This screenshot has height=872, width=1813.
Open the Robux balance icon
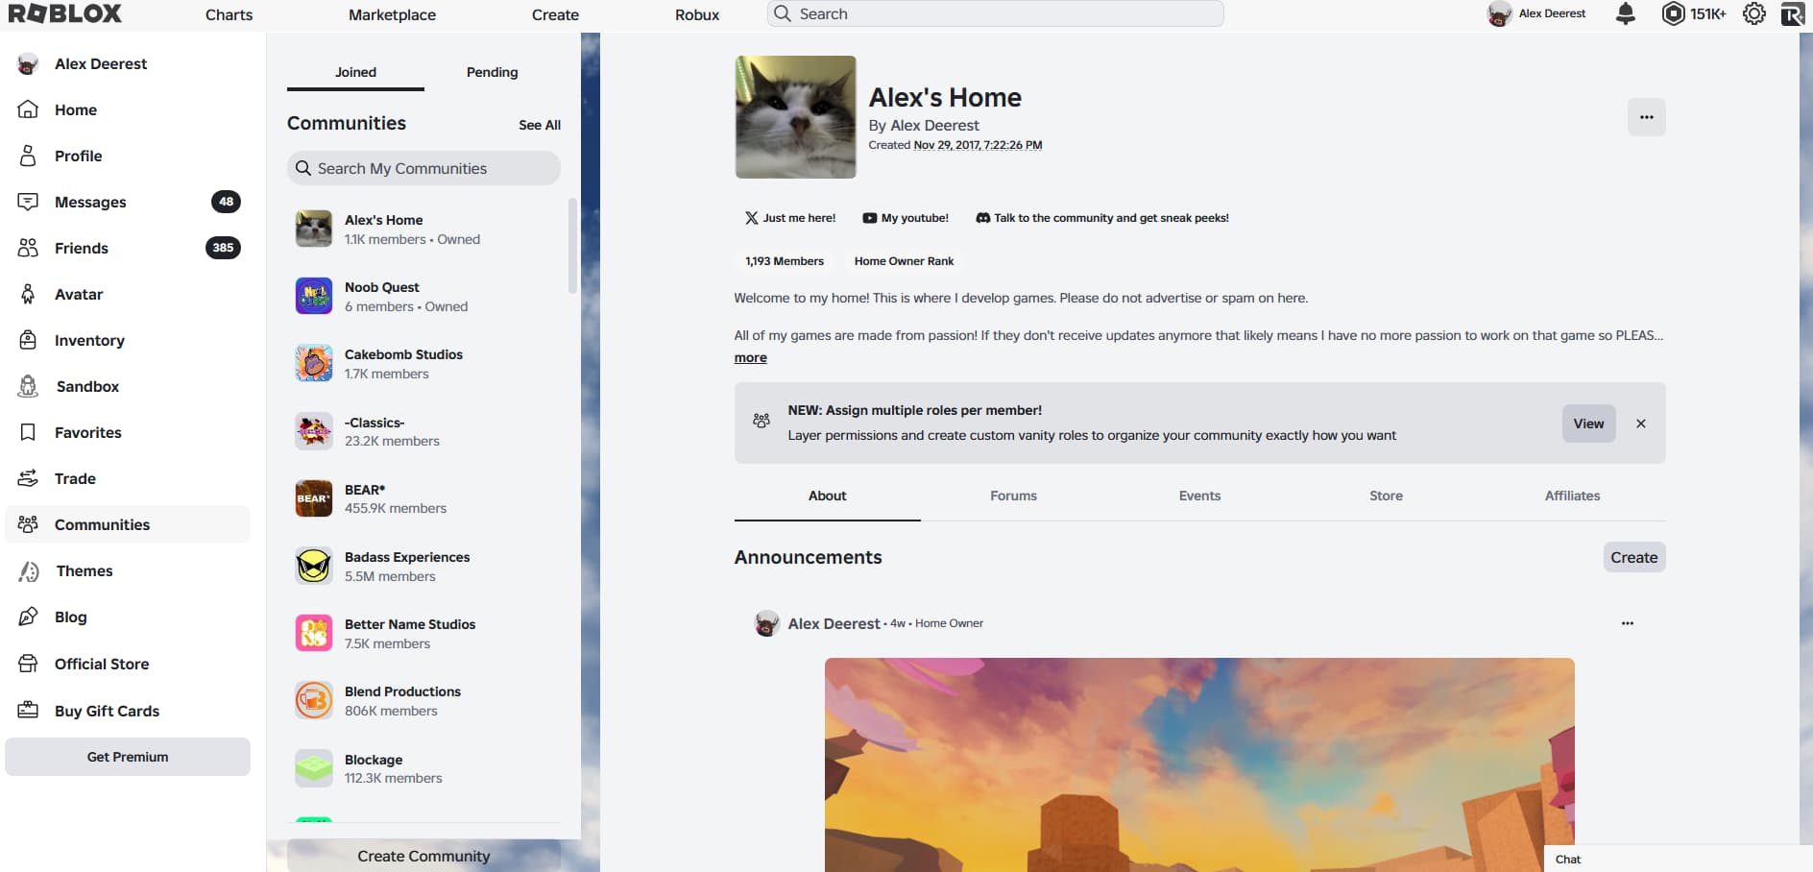coord(1674,13)
